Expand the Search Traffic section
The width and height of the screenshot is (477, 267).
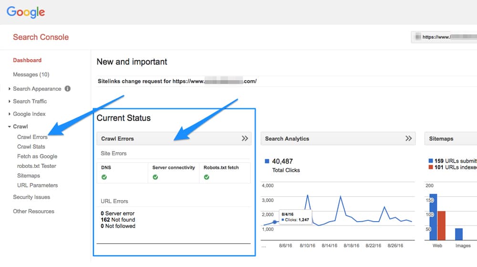point(30,101)
